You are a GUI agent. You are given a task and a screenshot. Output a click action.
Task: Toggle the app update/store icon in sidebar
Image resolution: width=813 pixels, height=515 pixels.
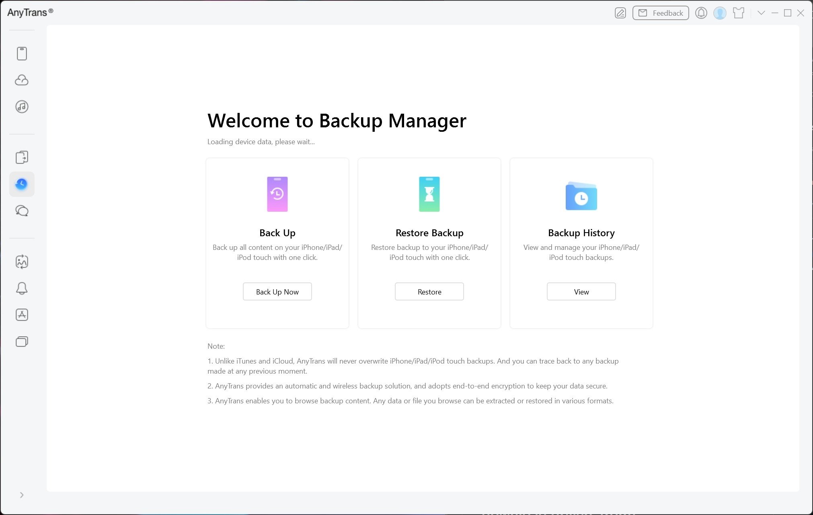22,314
